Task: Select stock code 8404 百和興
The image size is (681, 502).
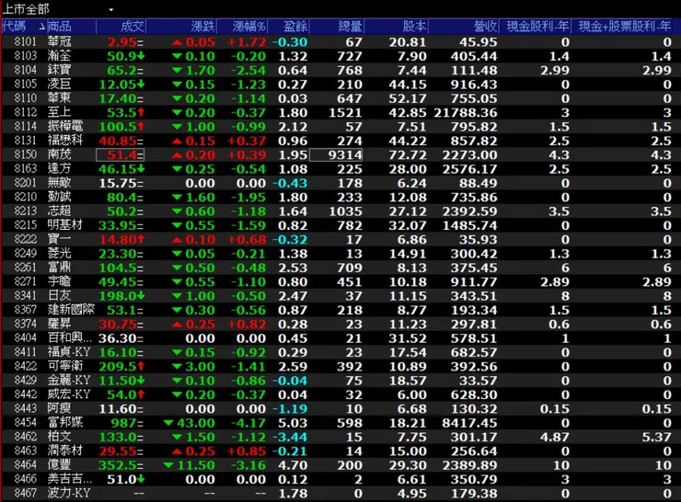Action: click(25, 338)
